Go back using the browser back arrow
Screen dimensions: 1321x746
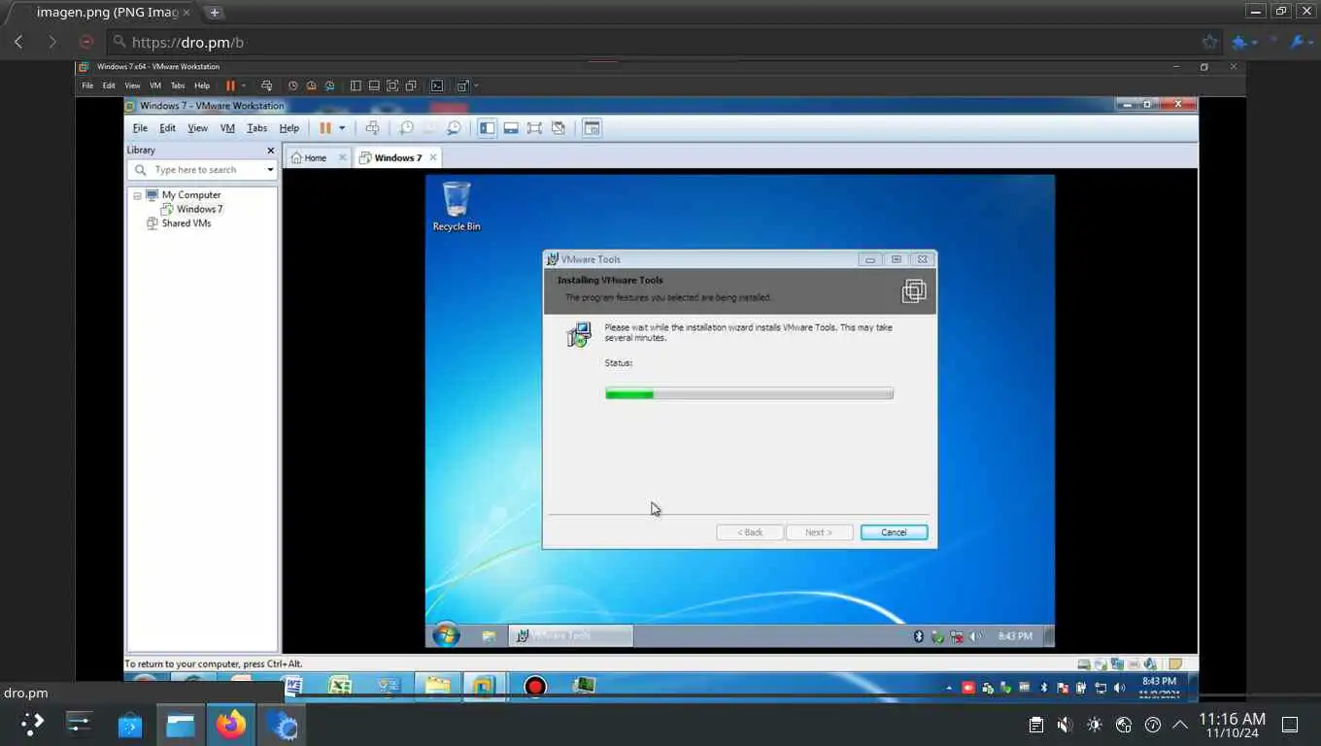pos(18,42)
